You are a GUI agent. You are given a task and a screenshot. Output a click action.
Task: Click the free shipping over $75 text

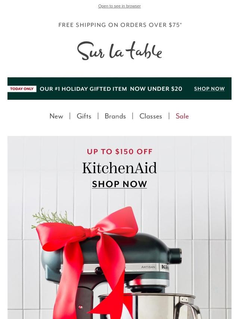[120, 25]
